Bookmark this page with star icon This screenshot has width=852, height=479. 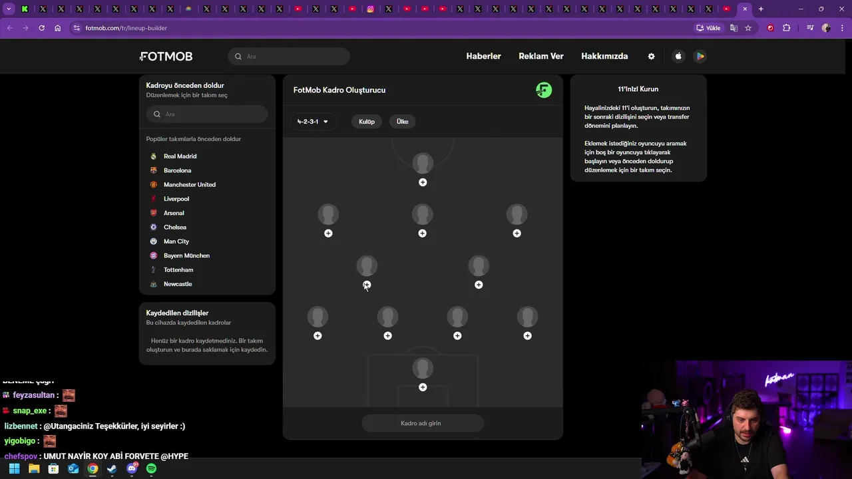click(748, 28)
